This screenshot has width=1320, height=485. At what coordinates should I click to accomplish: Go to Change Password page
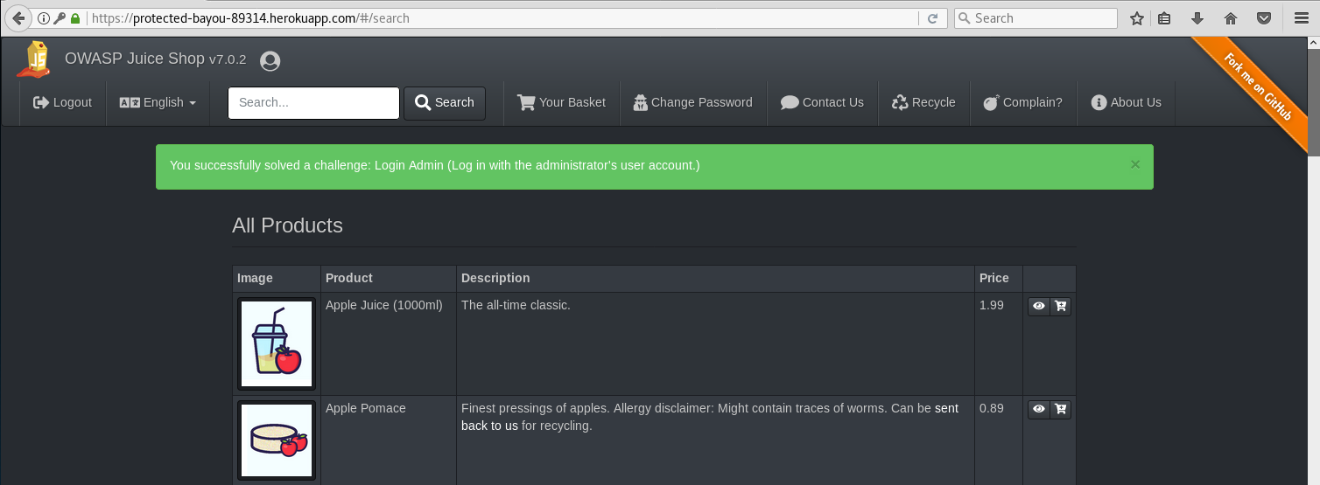692,102
